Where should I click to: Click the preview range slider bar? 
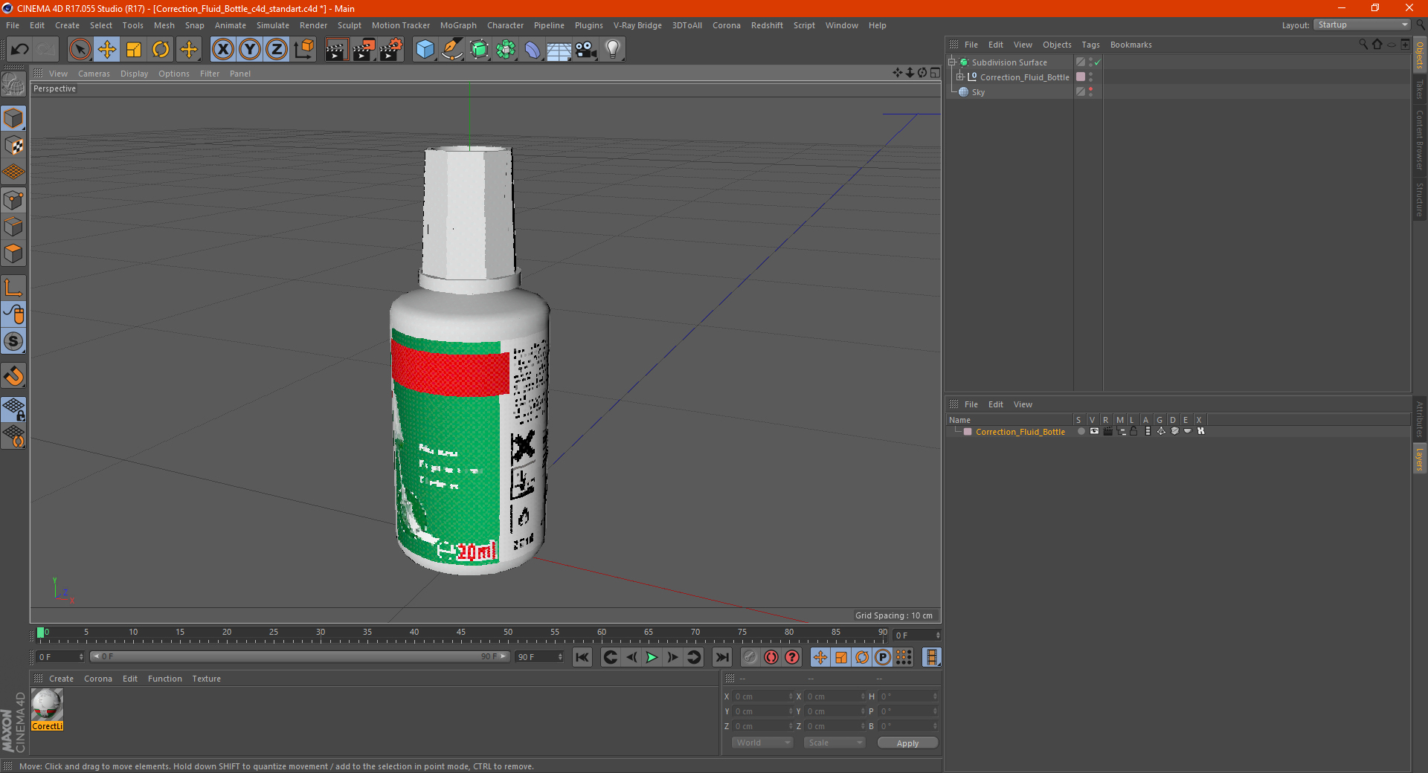tap(300, 657)
